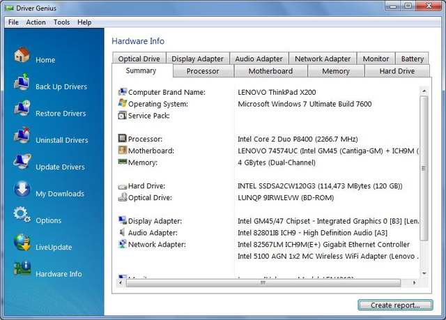Click the Motherboard row icon
Viewport: 446px width, 320px height.
[x=123, y=150]
